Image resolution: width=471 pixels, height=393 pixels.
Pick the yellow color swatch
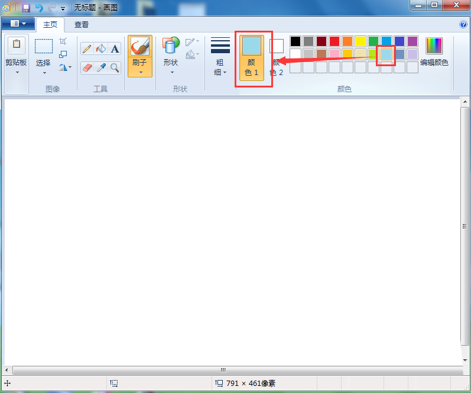(x=360, y=41)
